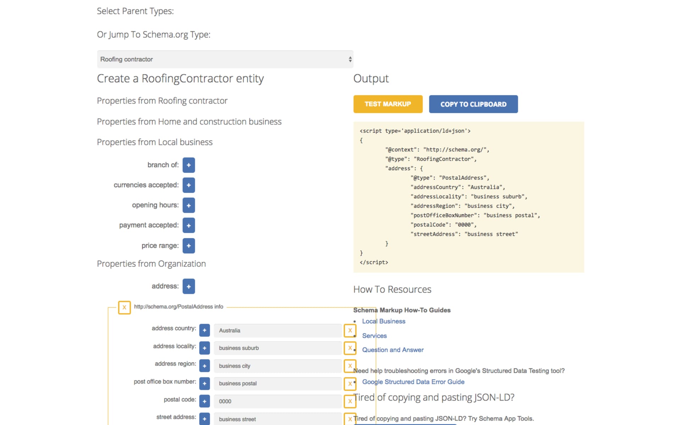
Task: Edit the street address field
Action: (278, 419)
